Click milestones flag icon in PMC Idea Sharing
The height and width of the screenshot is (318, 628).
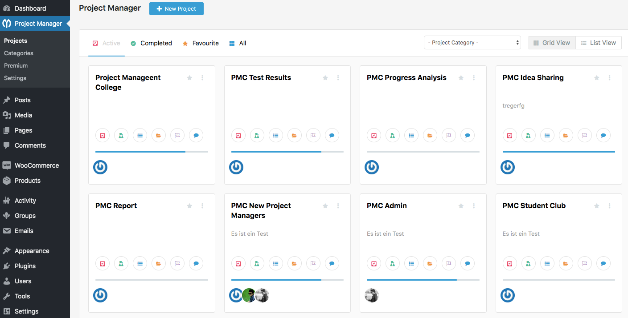(584, 136)
